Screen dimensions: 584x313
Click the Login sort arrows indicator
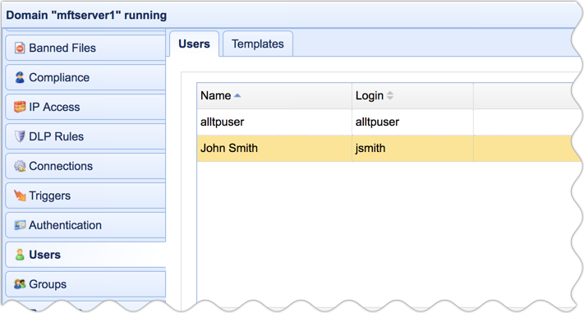pos(390,96)
